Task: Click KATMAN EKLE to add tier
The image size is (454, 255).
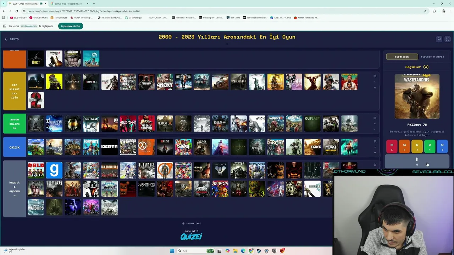Action: click(192, 223)
